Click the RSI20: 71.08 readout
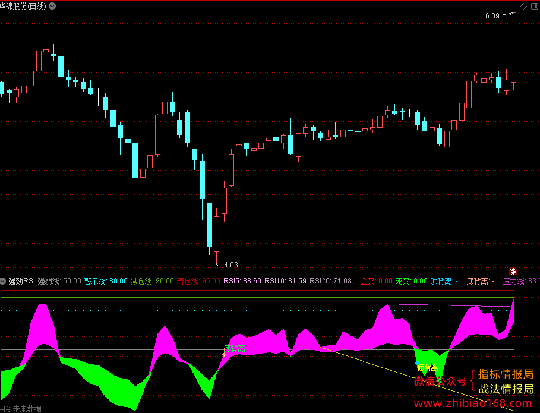The width and height of the screenshot is (540, 413). [331, 281]
